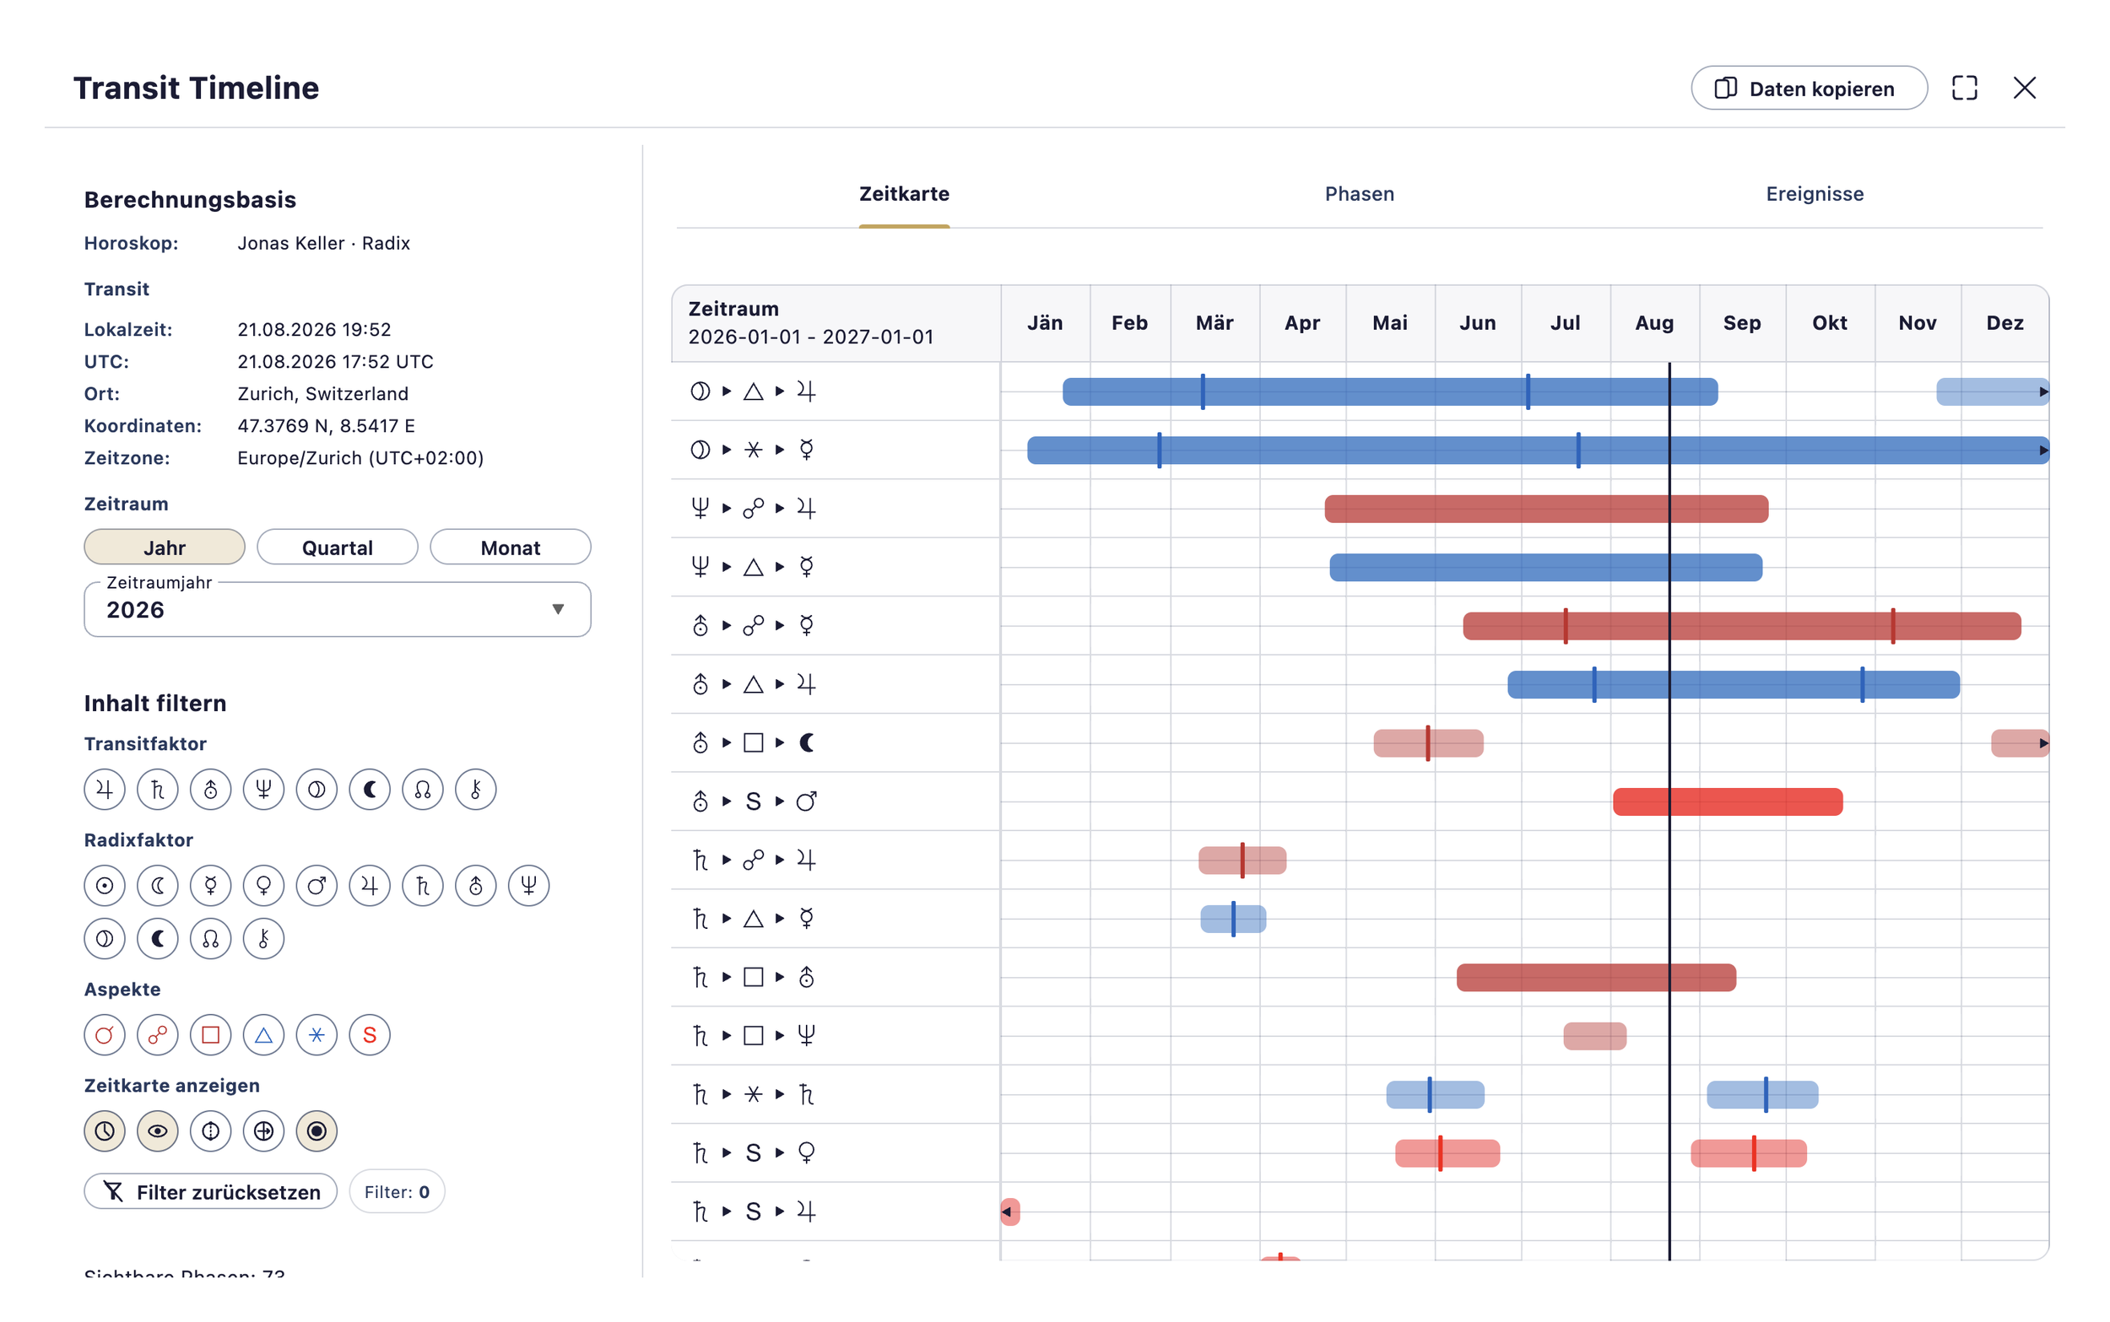Select the red conjunction aspect filter
Image resolution: width=2110 pixels, height=1322 pixels.
[104, 1035]
